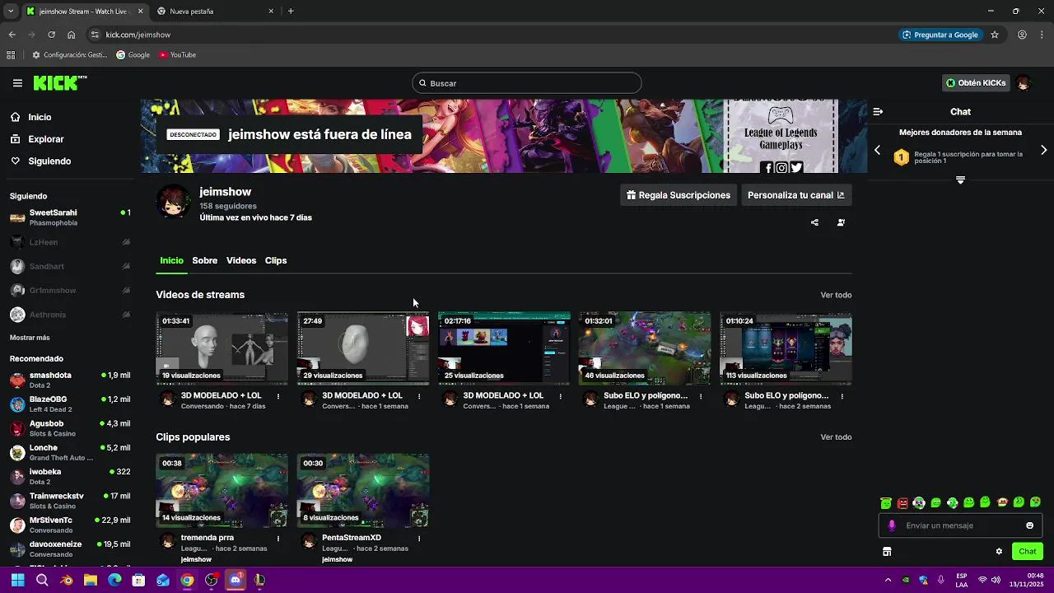1054x593 pixels.
Task: Go to Chrome home page icon
Action: [x=72, y=35]
